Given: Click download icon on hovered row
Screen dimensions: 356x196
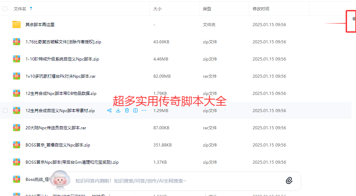Looking at the screenshot, I should coord(118,110).
